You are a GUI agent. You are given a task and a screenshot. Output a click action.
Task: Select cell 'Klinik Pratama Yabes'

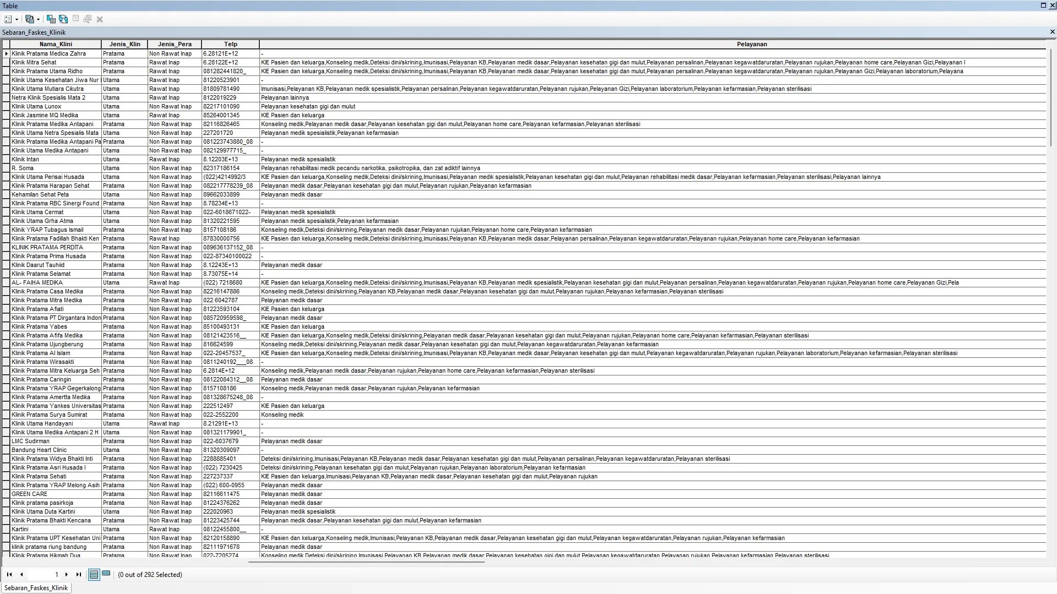coord(56,326)
